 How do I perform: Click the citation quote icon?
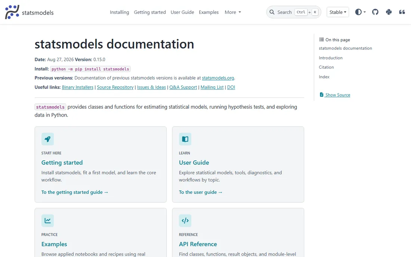click(402, 12)
